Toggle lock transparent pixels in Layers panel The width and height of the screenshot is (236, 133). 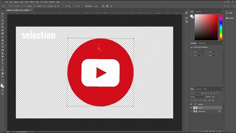click(194, 100)
